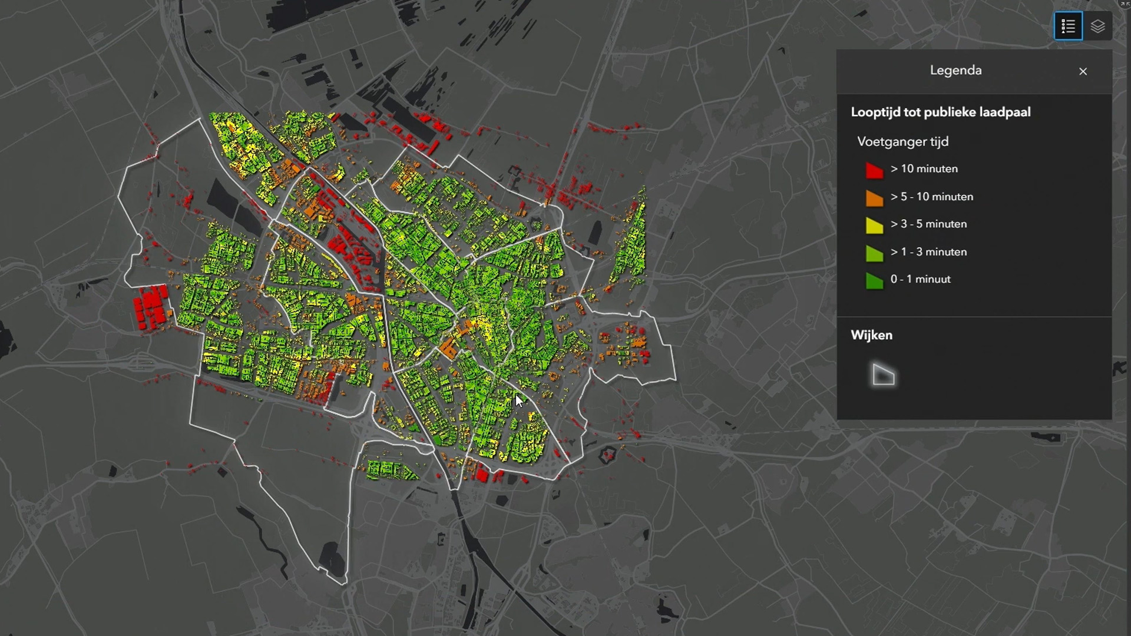
Task: Click the 'Voetganger tijd' sublabel
Action: coord(902,142)
